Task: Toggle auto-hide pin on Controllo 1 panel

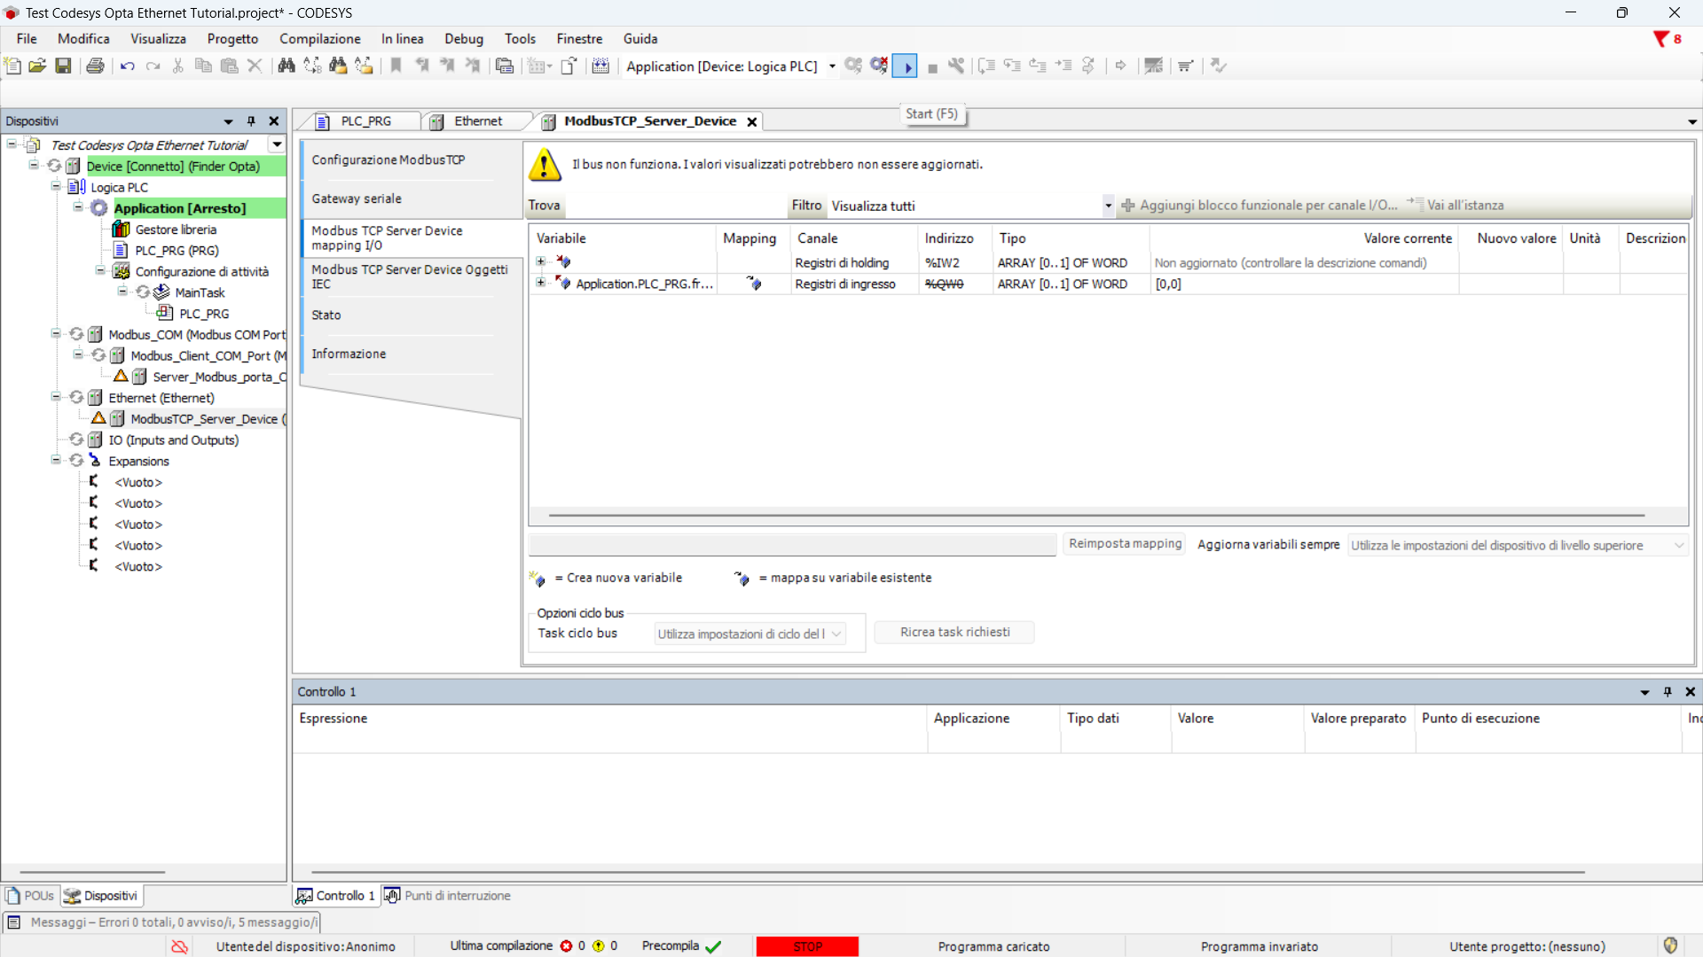Action: coord(1668,692)
